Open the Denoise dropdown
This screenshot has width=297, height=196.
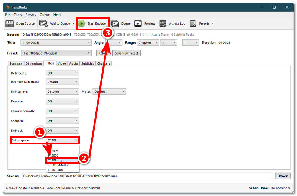click(62, 101)
